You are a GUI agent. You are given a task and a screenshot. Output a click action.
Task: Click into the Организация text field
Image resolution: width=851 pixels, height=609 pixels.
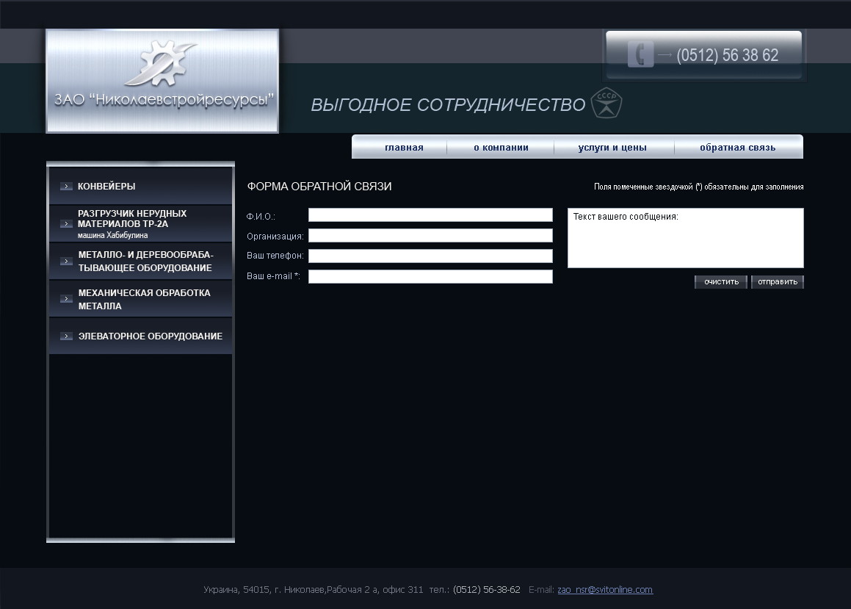pos(430,236)
